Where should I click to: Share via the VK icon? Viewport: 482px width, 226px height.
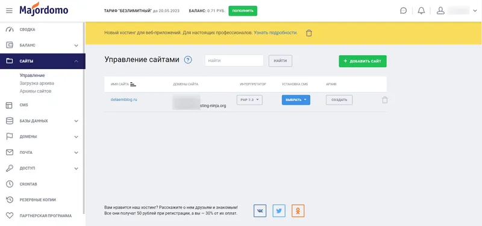pyautogui.click(x=260, y=210)
